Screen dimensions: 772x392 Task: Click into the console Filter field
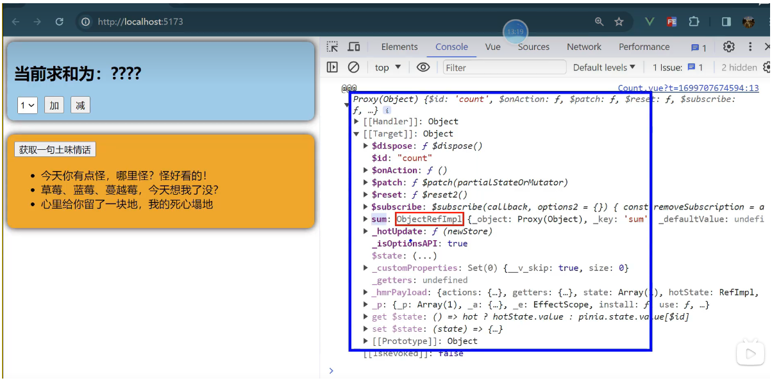tap(505, 67)
